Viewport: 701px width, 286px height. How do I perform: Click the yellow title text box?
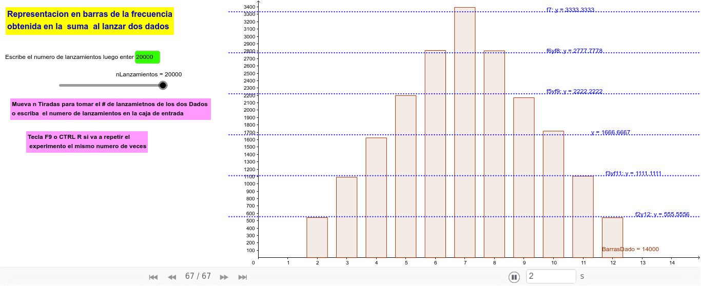click(x=90, y=21)
